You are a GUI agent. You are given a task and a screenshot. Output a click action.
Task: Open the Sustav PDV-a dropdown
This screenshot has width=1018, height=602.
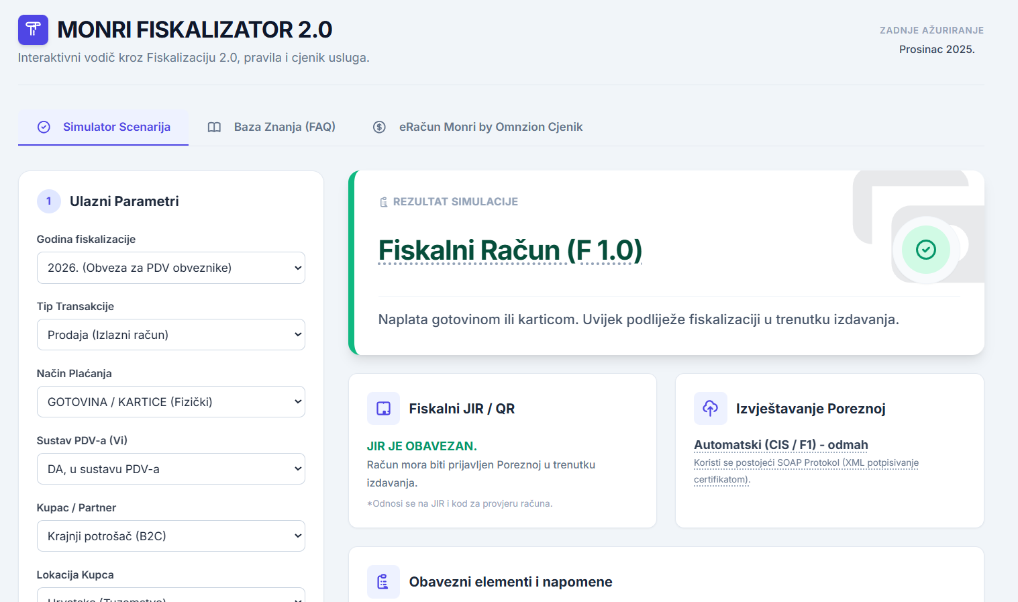pyautogui.click(x=170, y=468)
